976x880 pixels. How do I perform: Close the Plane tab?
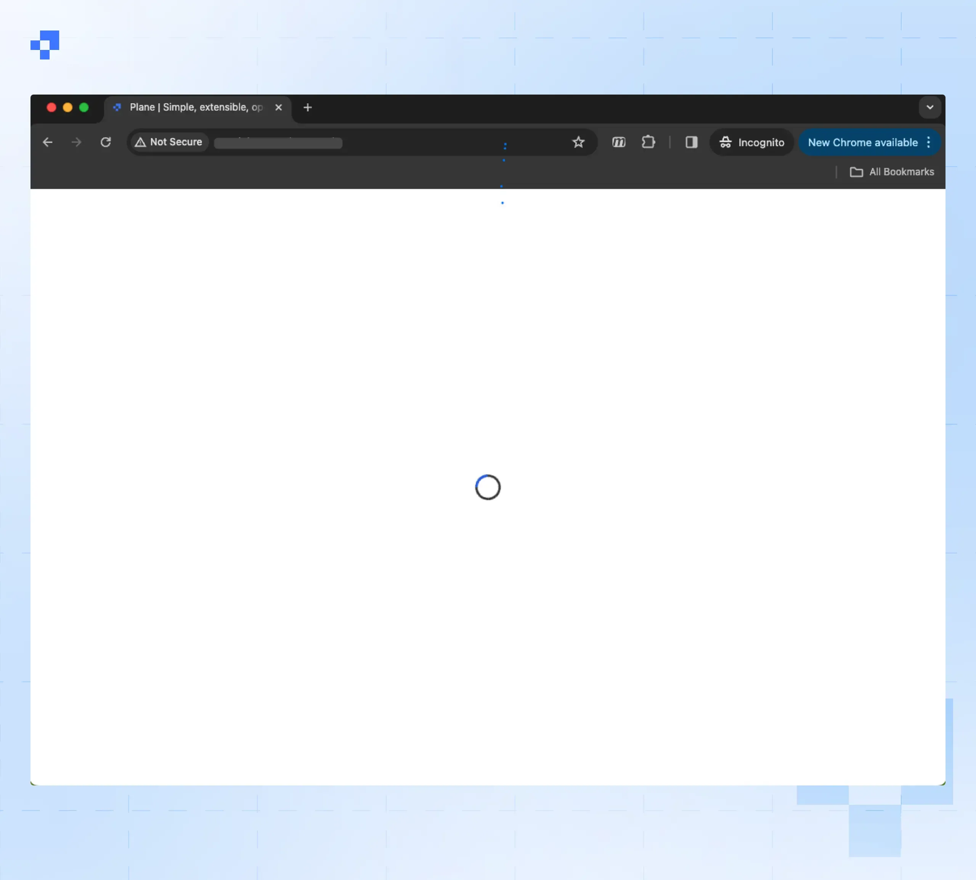coord(278,108)
